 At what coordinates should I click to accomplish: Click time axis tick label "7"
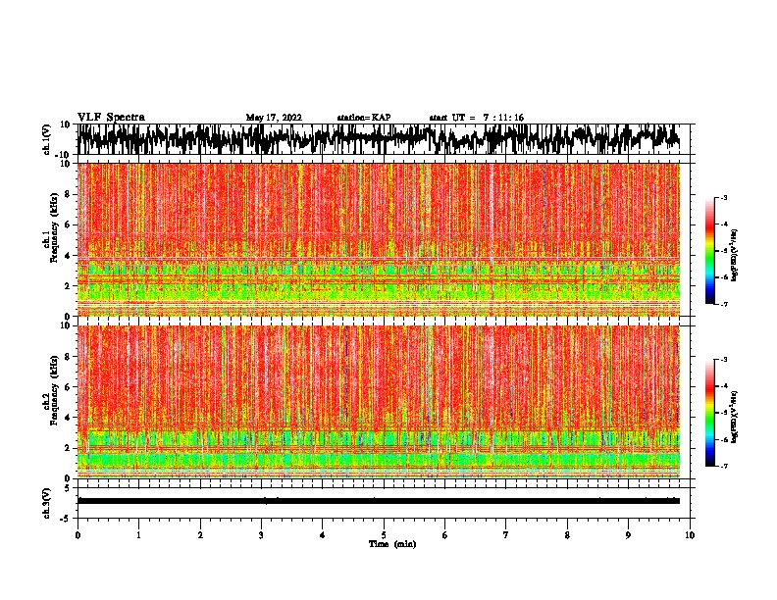click(x=506, y=535)
